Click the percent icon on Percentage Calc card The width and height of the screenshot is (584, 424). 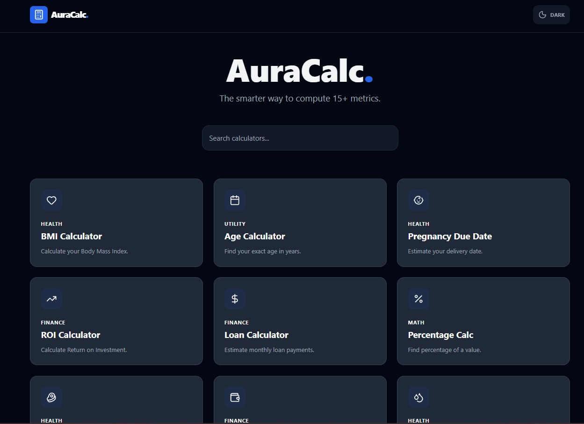pos(418,299)
